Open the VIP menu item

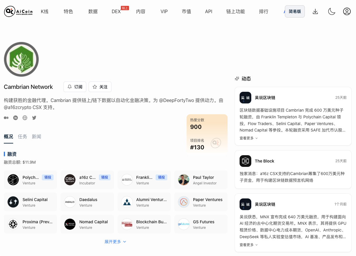[x=164, y=12]
